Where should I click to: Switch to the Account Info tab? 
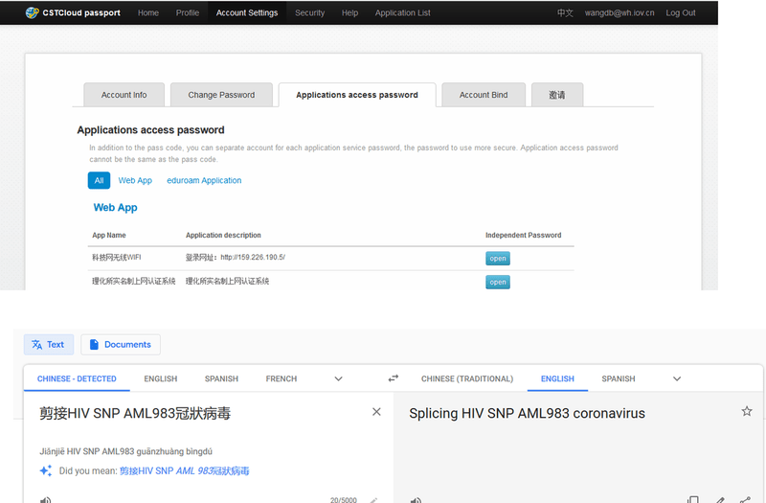point(124,95)
